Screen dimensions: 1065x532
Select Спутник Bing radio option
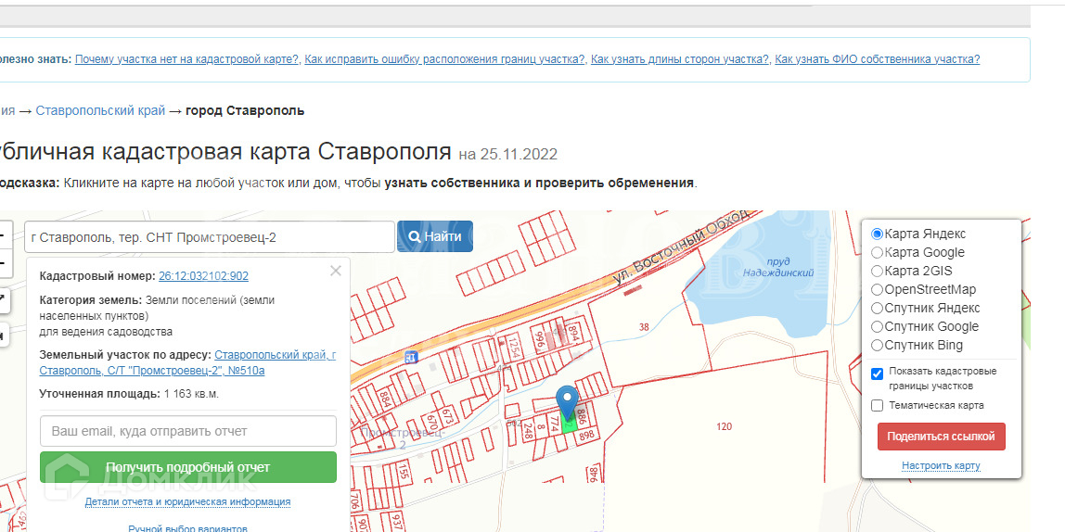point(877,346)
